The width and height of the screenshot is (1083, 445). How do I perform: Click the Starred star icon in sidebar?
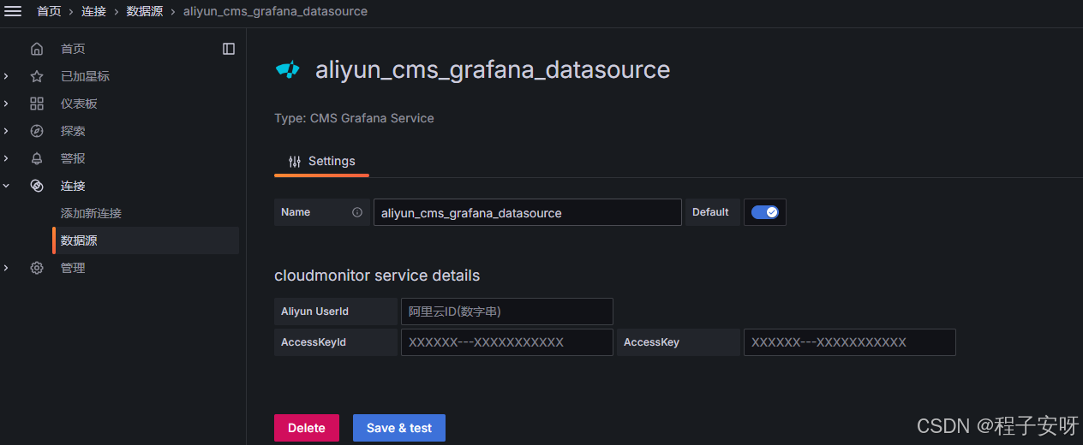pos(37,76)
